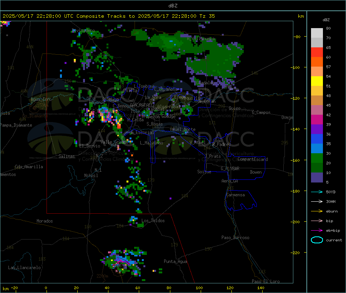Click the Punta_Agua map label
This screenshot has width=346, height=293.
175,261
